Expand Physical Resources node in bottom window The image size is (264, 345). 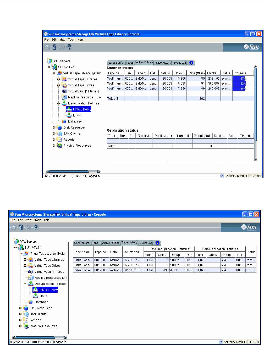[x=20, y=326]
